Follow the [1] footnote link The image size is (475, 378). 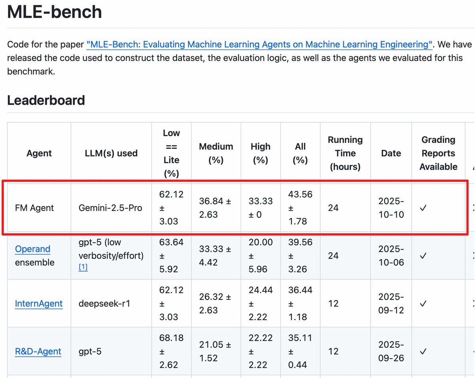[x=83, y=267]
